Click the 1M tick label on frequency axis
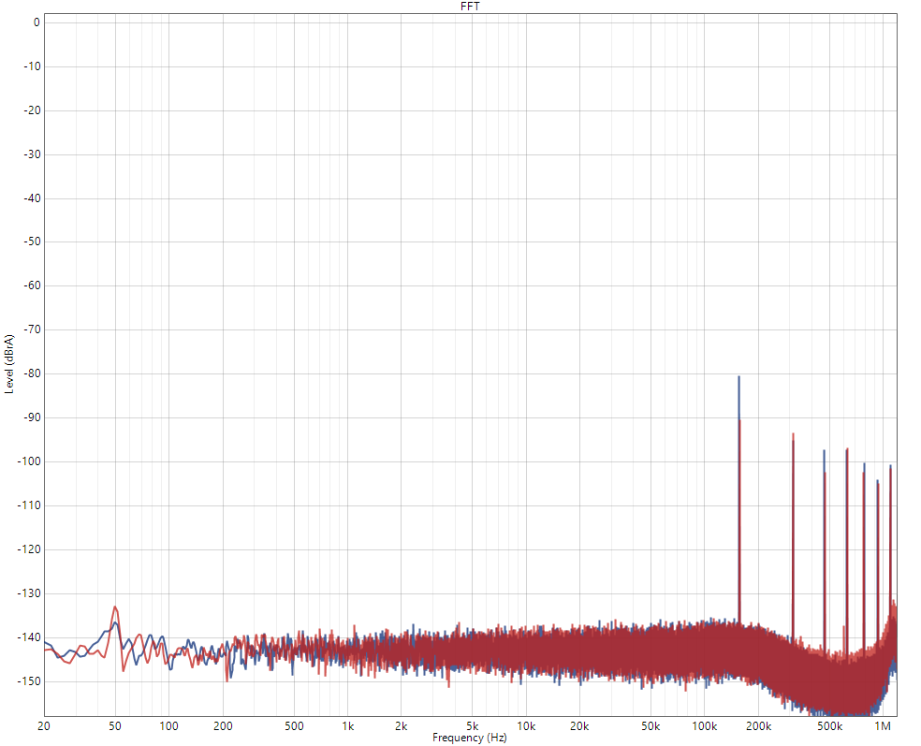 pyautogui.click(x=883, y=726)
